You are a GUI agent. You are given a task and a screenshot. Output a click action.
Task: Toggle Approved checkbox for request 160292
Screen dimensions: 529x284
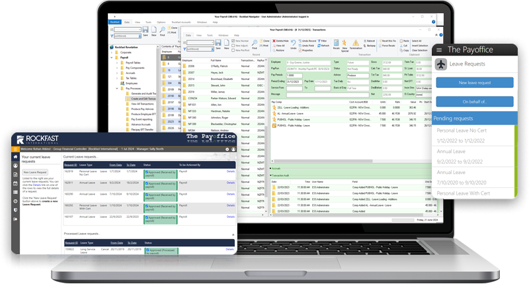click(147, 207)
